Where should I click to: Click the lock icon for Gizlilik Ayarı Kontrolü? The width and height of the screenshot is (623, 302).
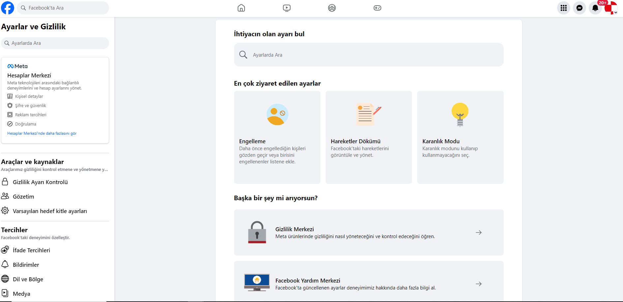click(5, 182)
